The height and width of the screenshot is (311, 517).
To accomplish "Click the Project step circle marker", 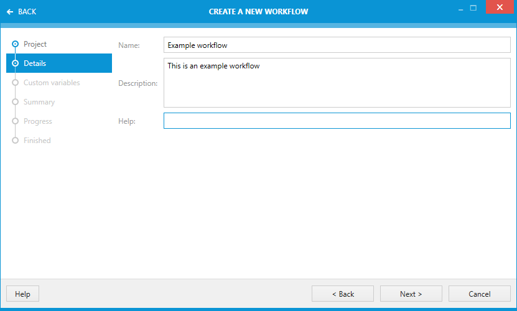I will coord(15,44).
